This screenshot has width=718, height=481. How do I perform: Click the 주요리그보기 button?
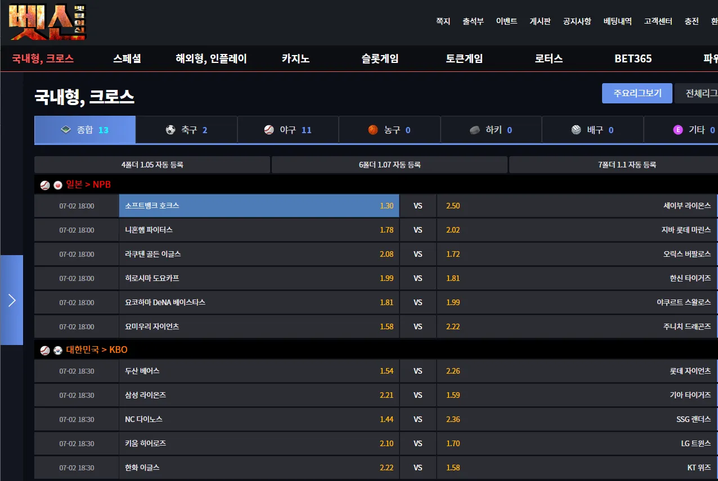(x=637, y=93)
